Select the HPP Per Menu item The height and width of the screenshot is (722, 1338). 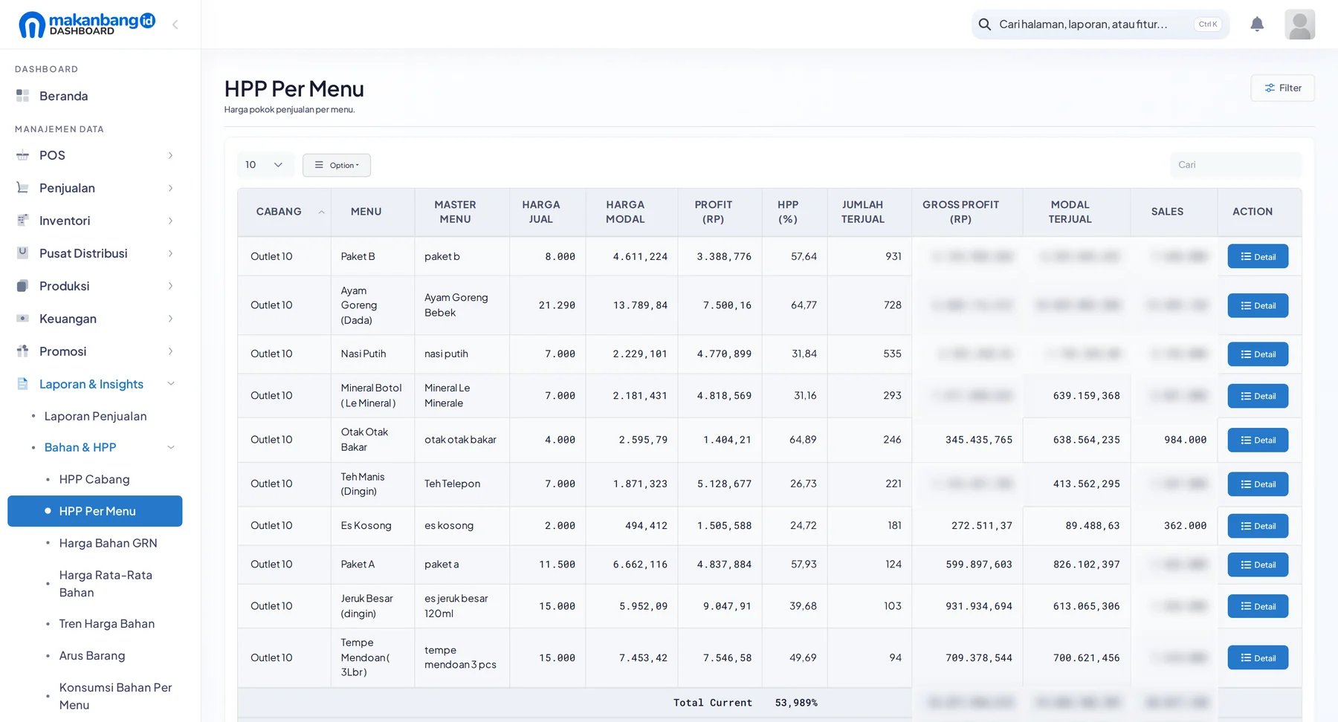click(x=95, y=511)
